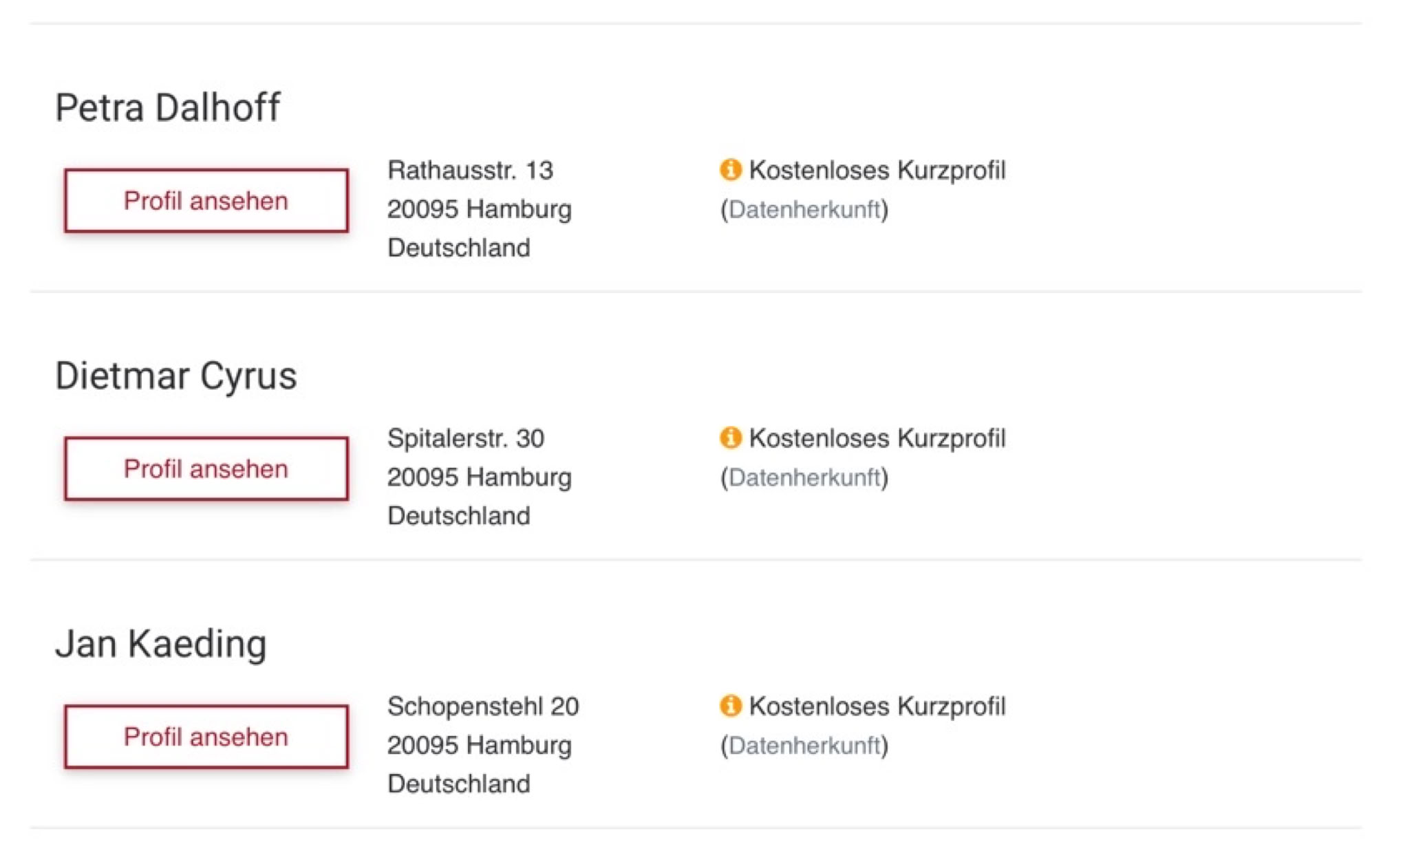This screenshot has height=864, width=1412.
Task: Open Datenherkunft link for Petra Dalhoff
Action: (x=804, y=209)
